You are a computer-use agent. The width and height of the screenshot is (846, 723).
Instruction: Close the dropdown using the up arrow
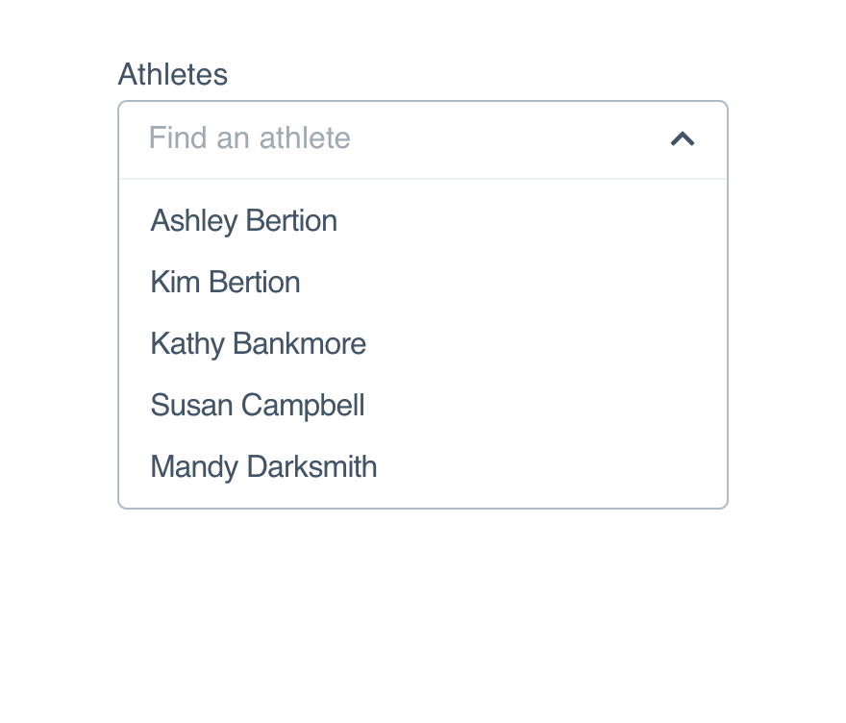coord(682,139)
